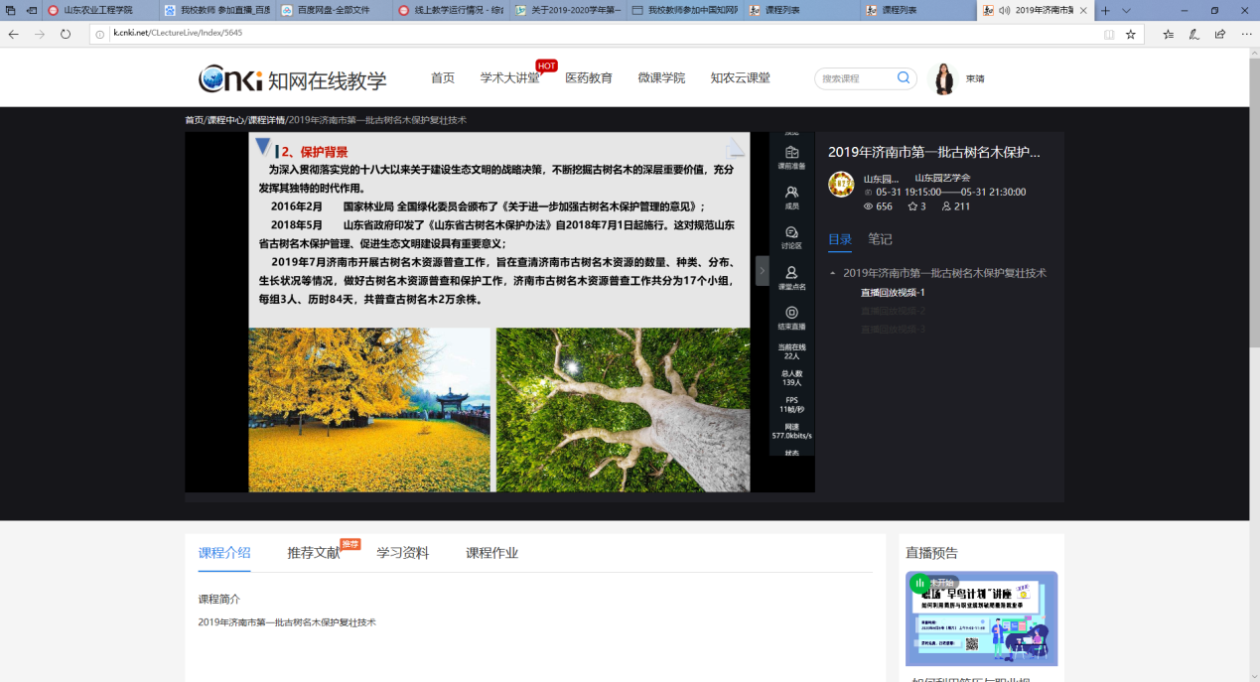1260x682 pixels.
Task: Refresh the page in browser
Action: click(66, 34)
